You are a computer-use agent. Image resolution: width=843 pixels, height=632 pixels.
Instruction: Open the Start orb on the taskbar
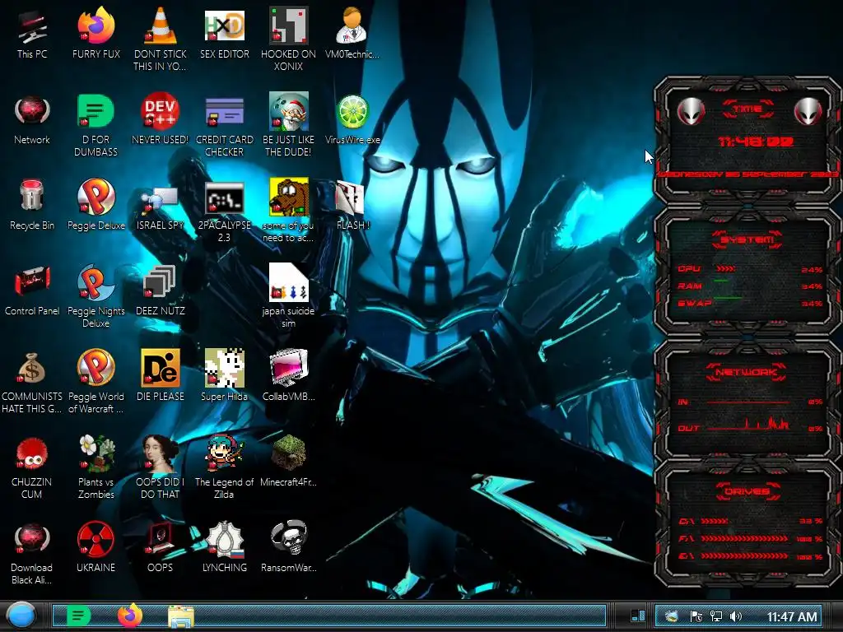click(x=21, y=616)
